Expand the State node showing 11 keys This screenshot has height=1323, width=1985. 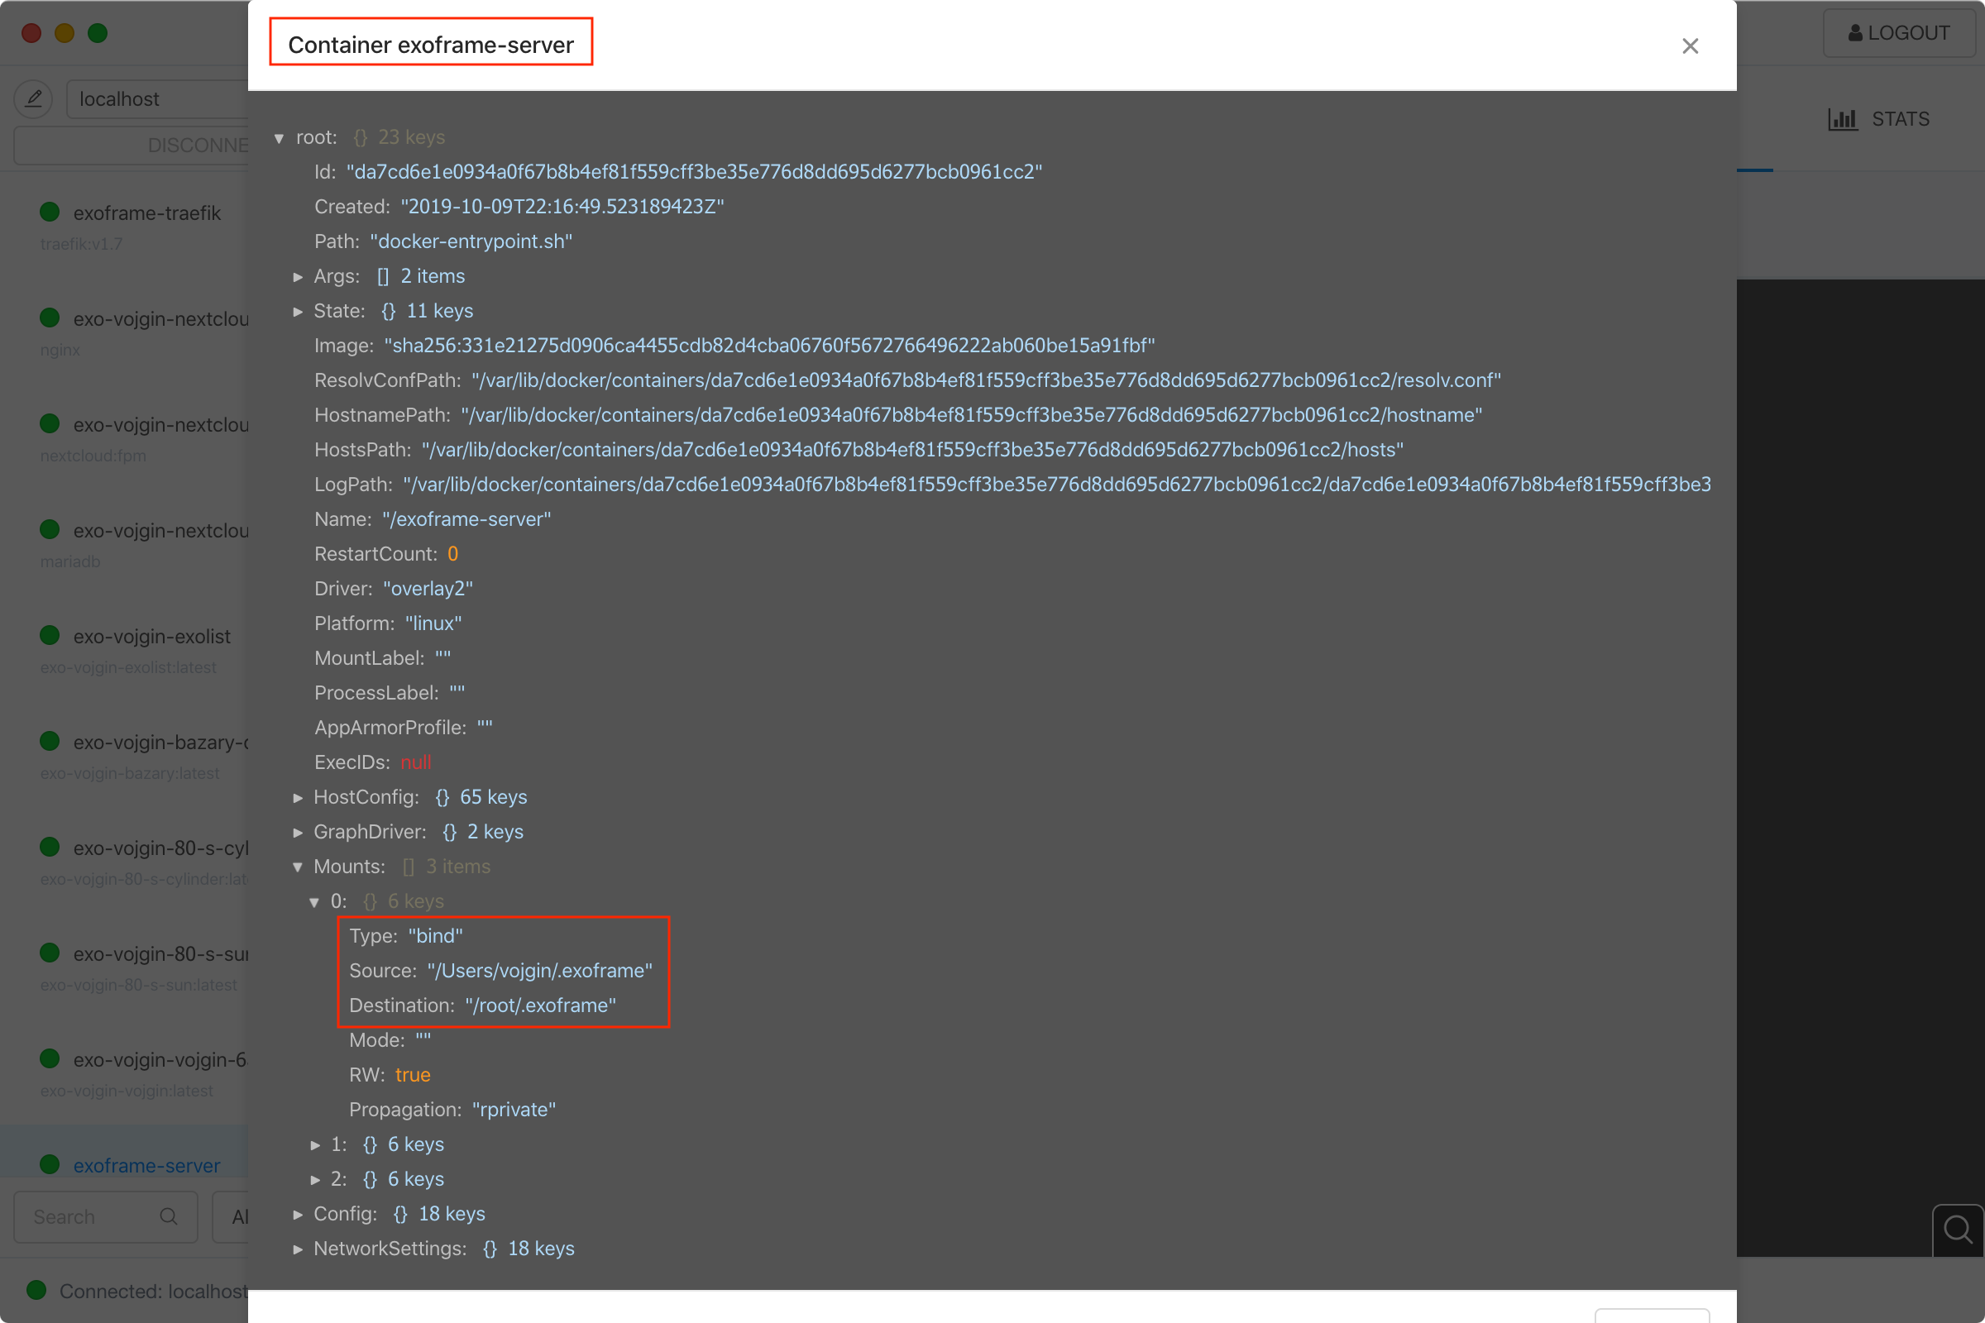pyautogui.click(x=298, y=312)
